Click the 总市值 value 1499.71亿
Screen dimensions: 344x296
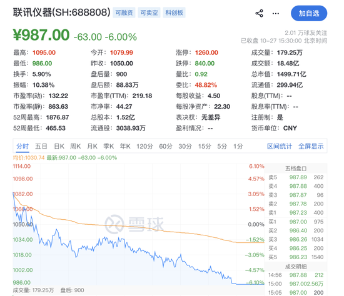pyautogui.click(x=291, y=74)
